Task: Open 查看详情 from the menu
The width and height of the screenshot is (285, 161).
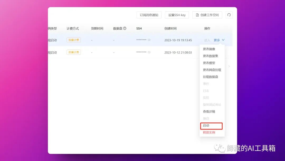Action: pyautogui.click(x=209, y=111)
